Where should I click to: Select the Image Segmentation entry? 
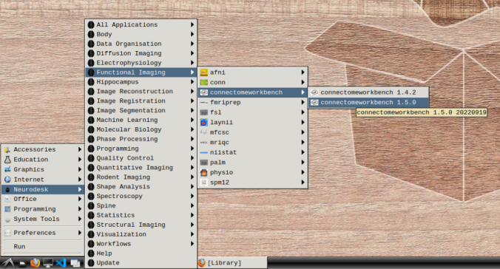point(141,111)
